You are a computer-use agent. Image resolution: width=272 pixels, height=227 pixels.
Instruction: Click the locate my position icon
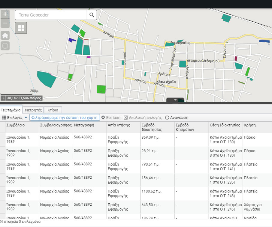(x=5, y=46)
